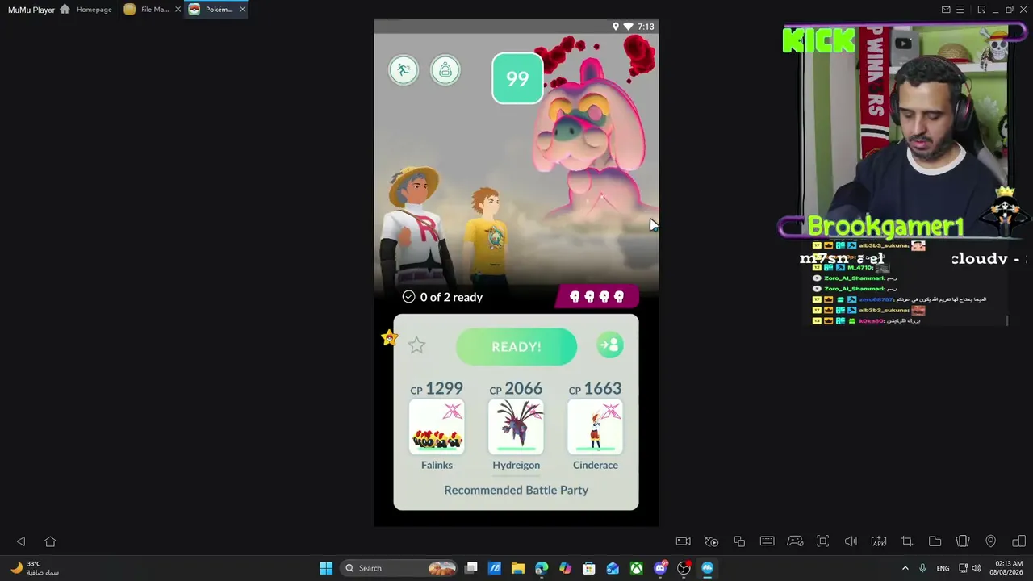
Task: Open the operation recorder macro icon
Action: (711, 541)
